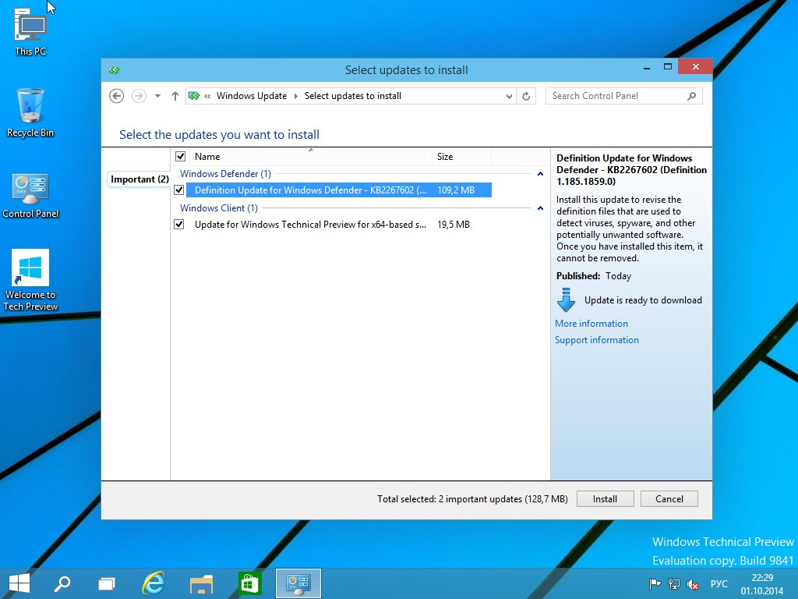Click the 109,2 MB size value

click(x=455, y=190)
